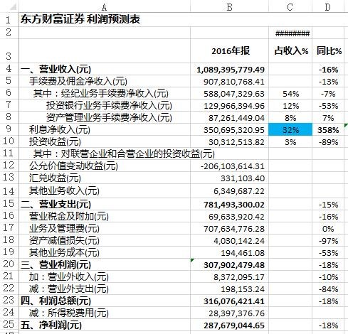Click the value 87,261,449.04
Viewport: 348px width, 334px height.
pyautogui.click(x=229, y=118)
